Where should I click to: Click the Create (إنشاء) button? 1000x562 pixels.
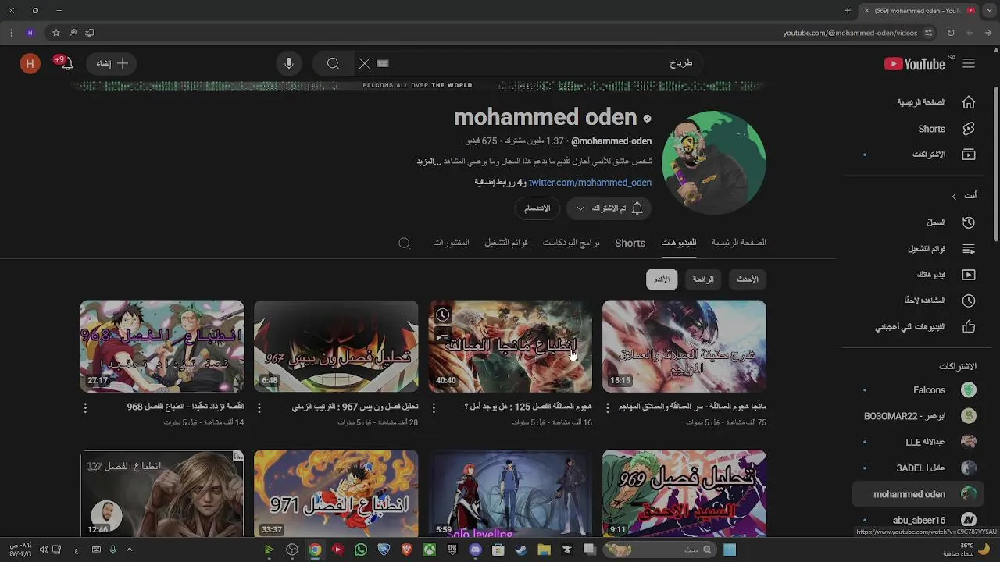point(112,64)
